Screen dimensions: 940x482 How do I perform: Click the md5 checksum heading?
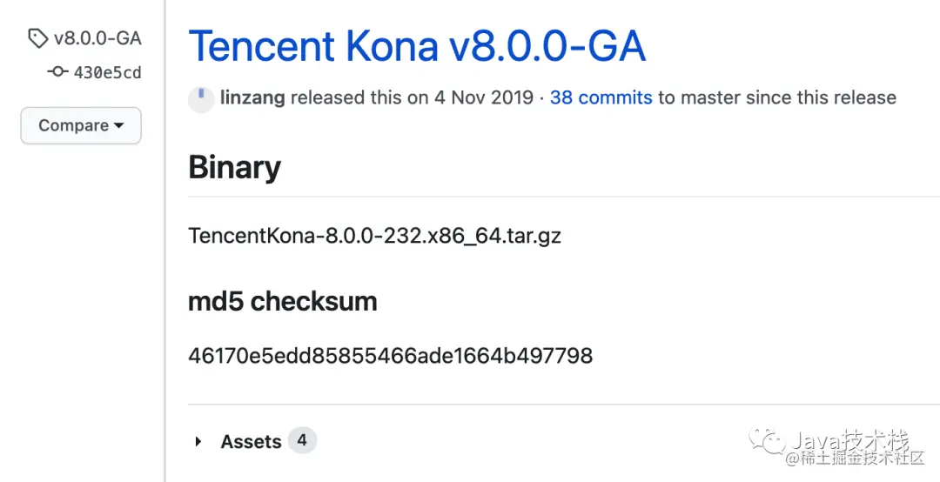[283, 301]
